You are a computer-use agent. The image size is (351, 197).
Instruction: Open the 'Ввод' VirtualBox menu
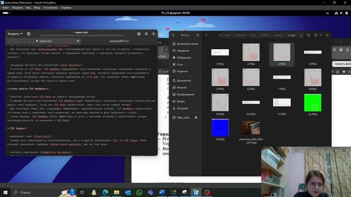[x=37, y=8]
